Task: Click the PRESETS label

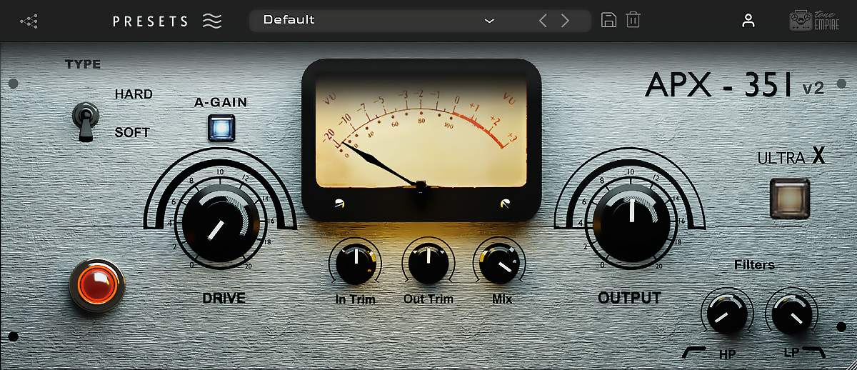Action: 150,21
